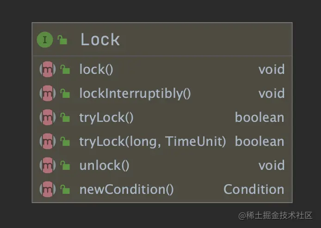The width and height of the screenshot is (321, 228).
Task: Click the green visibility icon beside unlock()
Action: pos(65,165)
